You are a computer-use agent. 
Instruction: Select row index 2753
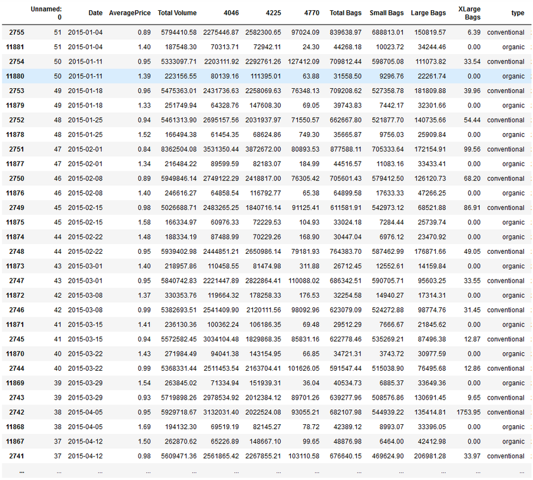coord(17,91)
